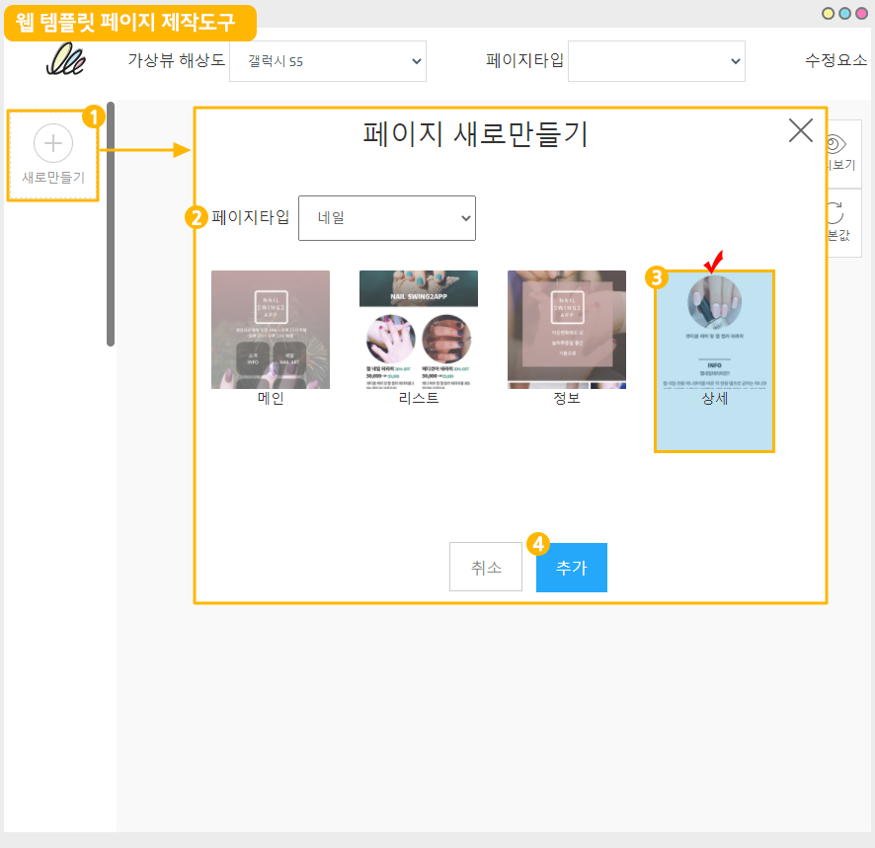Select the 메인 page template thumbnail

pos(270,330)
